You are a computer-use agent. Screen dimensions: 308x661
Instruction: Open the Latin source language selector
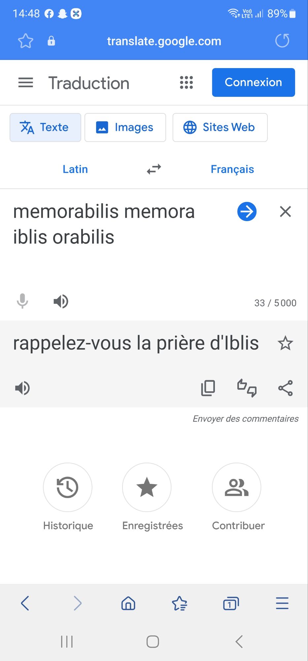coord(75,169)
